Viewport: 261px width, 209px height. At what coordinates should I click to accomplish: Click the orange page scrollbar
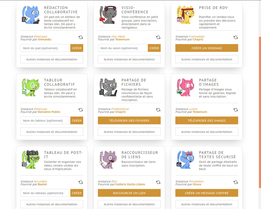260,112
